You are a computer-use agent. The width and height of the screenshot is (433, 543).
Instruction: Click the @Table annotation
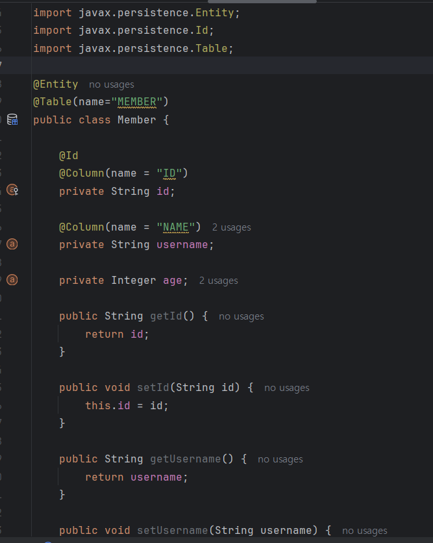pos(53,102)
